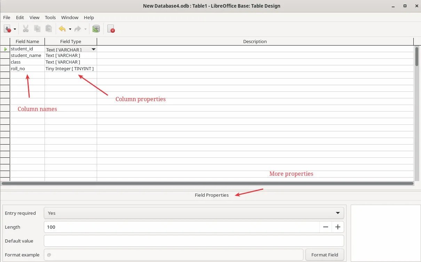Viewport: 421px width, 262px height.
Task: Open the Field Type dropdown for student_id
Action: click(93, 49)
